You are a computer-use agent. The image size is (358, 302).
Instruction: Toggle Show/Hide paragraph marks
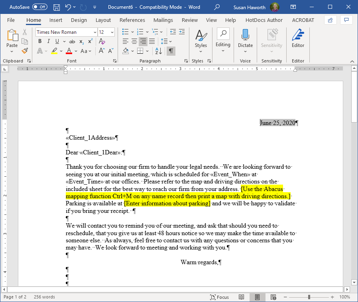click(x=171, y=51)
